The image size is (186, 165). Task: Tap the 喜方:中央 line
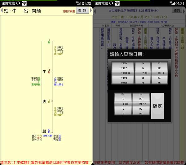pyautogui.click(x=37, y=136)
